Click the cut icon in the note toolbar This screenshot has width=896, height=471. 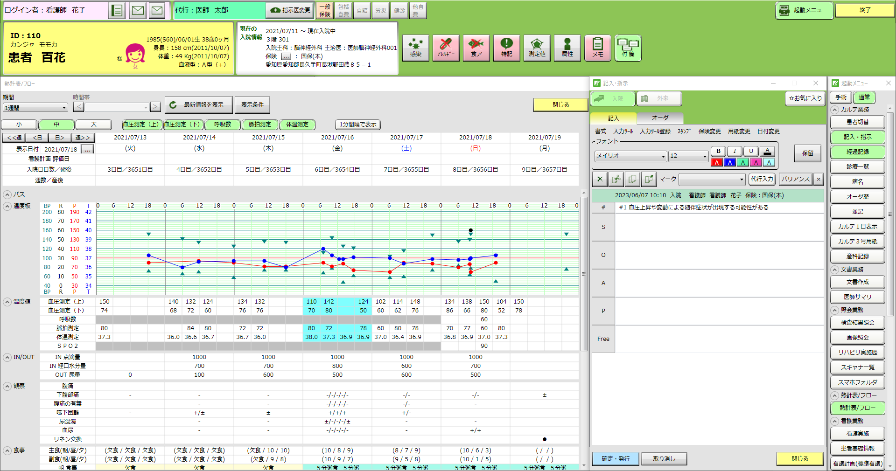600,179
